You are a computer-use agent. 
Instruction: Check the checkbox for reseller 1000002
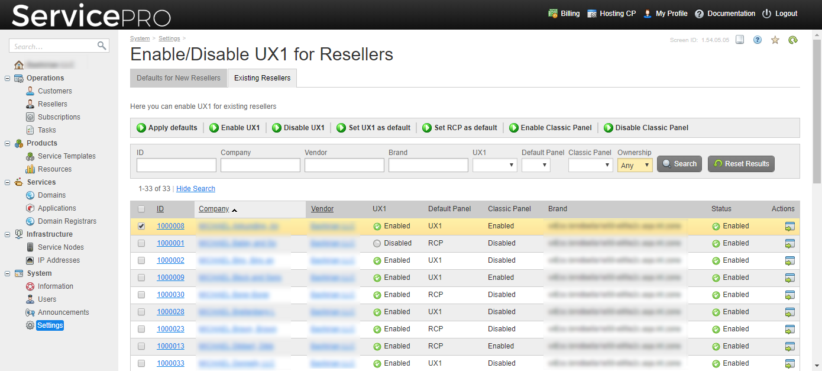point(141,260)
